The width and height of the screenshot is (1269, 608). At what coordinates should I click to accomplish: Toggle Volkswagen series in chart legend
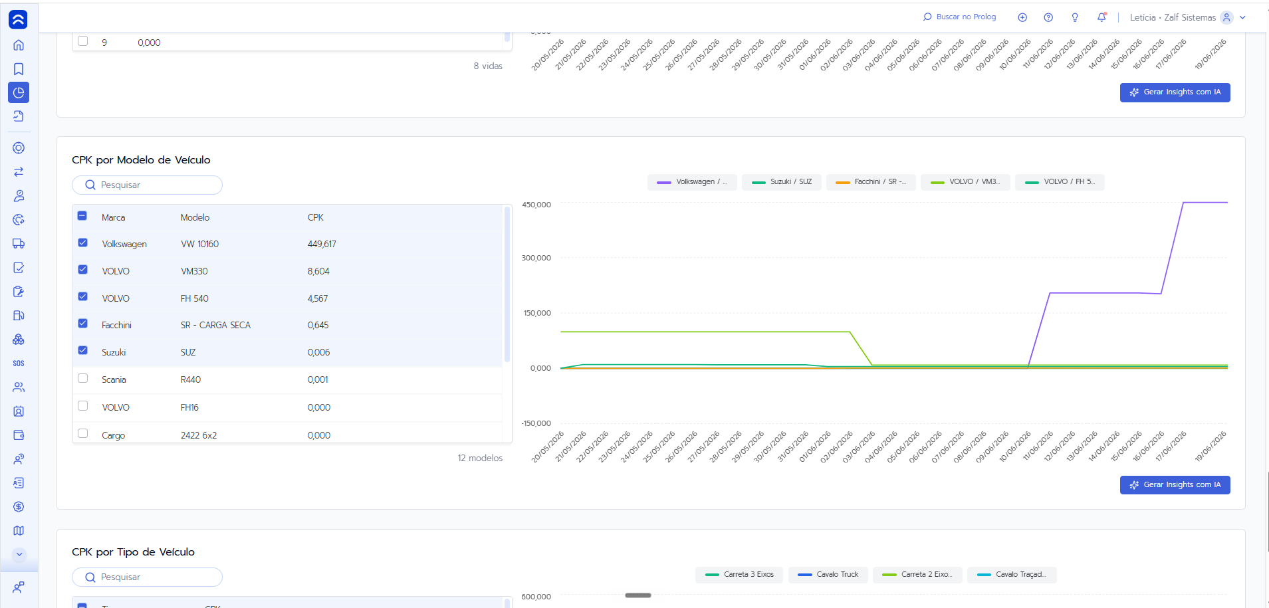pyautogui.click(x=692, y=182)
